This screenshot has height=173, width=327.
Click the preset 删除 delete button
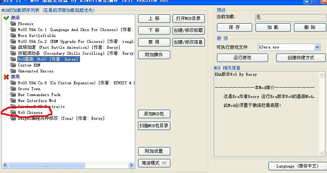click(310, 27)
